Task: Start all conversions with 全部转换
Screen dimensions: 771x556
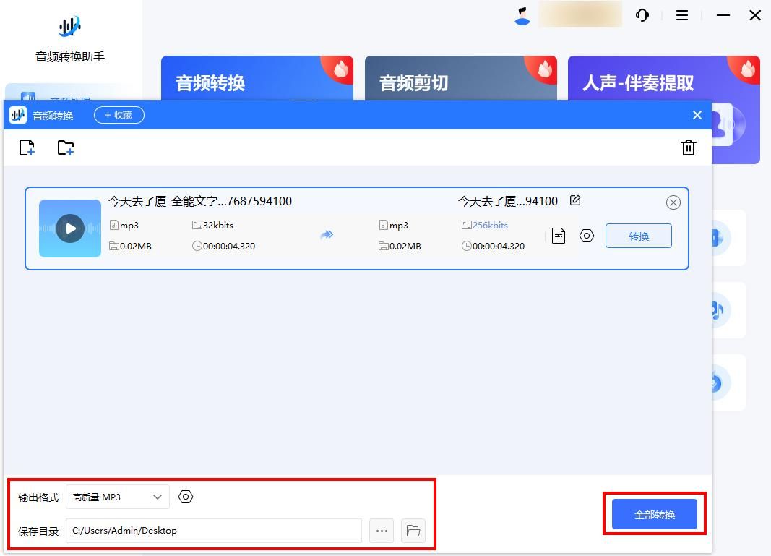Action: tap(654, 513)
